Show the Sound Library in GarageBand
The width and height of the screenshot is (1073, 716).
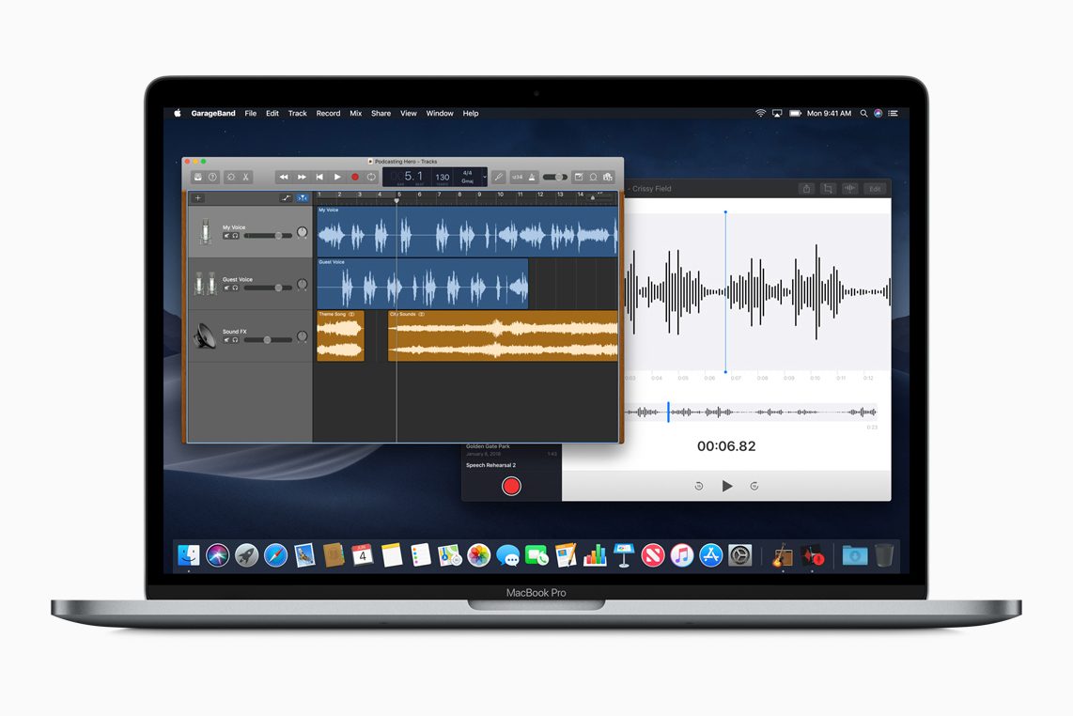click(x=198, y=177)
